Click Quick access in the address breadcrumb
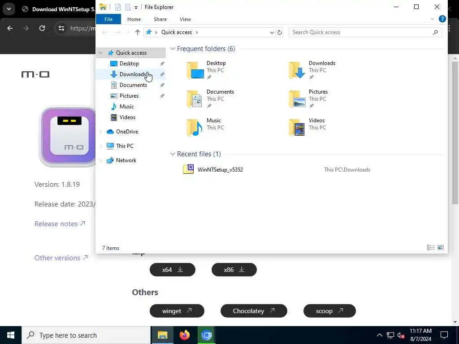This screenshot has width=459, height=344. pos(177,32)
